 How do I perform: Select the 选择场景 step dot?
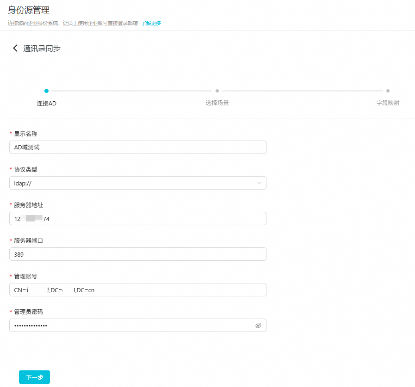click(217, 91)
